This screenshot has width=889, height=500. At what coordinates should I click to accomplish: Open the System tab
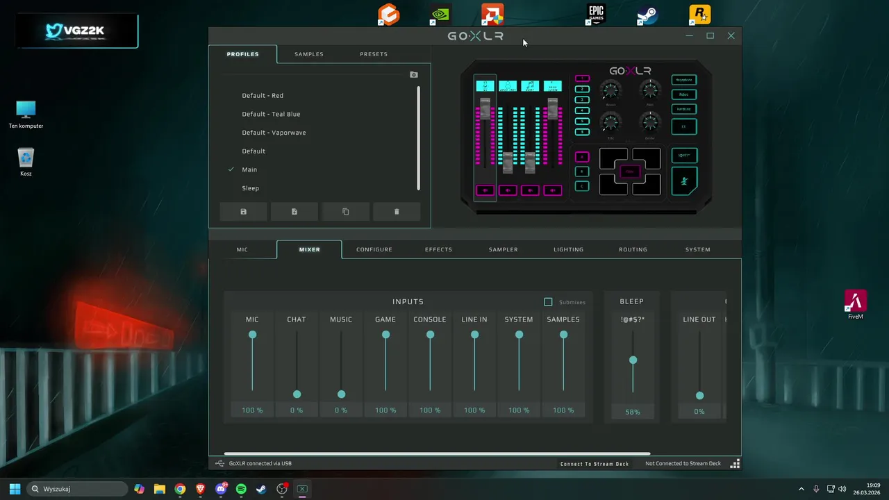pos(698,249)
